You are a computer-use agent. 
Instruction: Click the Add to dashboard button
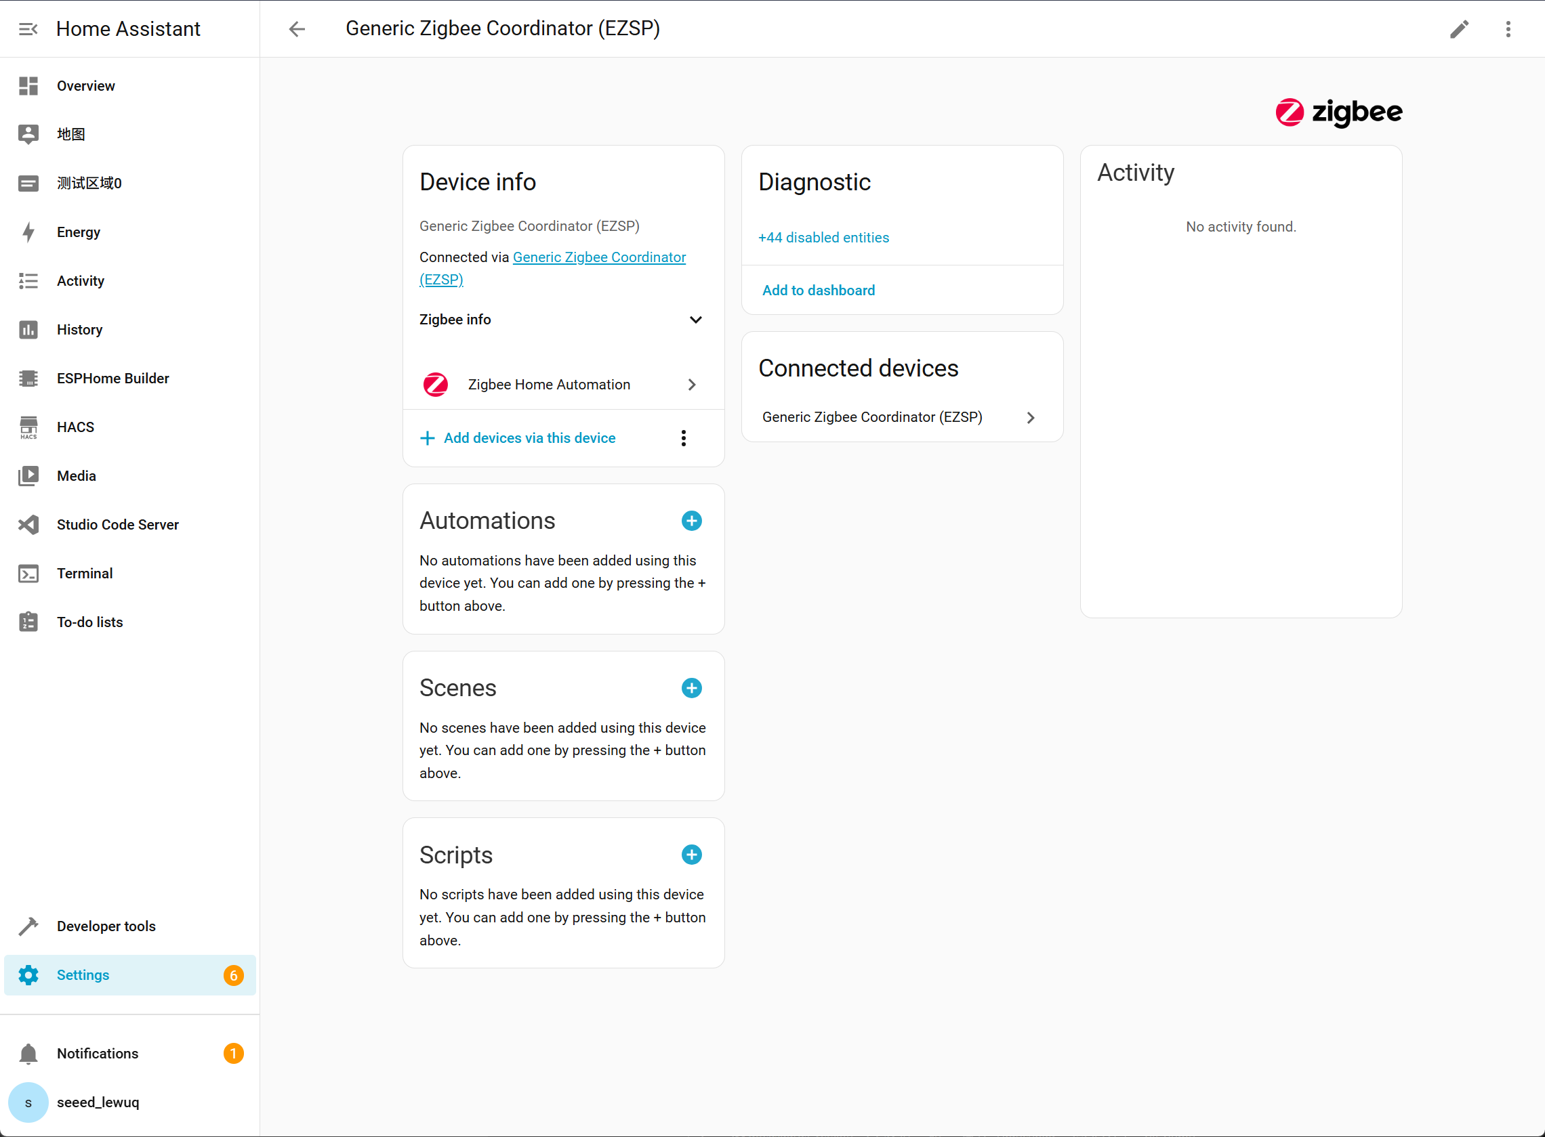coord(818,291)
